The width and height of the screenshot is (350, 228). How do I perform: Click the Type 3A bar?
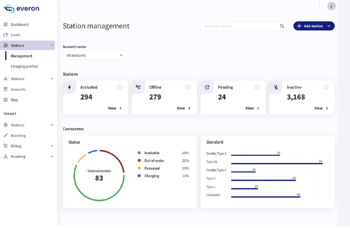point(277,163)
